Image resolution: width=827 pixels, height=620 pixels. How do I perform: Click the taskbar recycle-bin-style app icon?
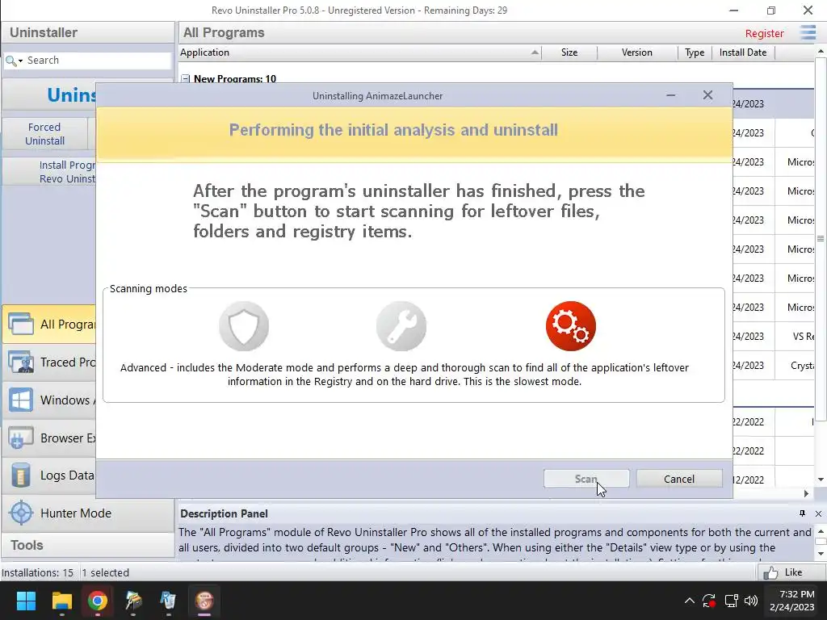click(168, 601)
